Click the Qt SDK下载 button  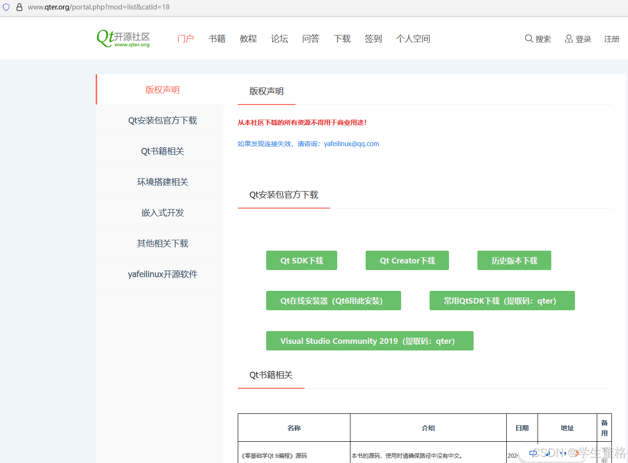(x=302, y=261)
